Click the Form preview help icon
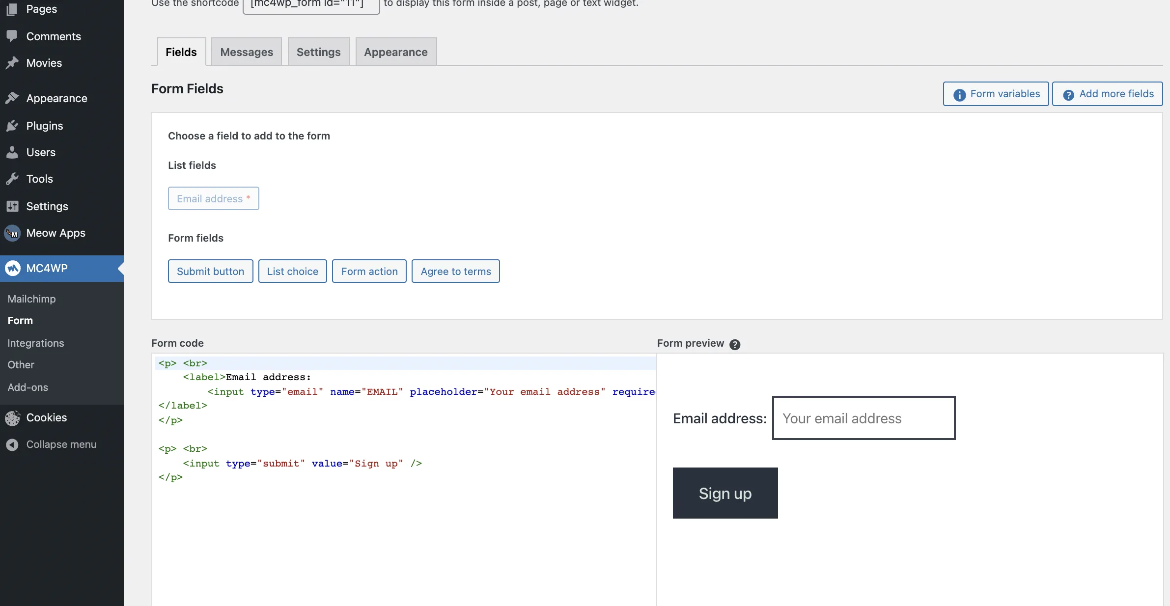 (735, 344)
